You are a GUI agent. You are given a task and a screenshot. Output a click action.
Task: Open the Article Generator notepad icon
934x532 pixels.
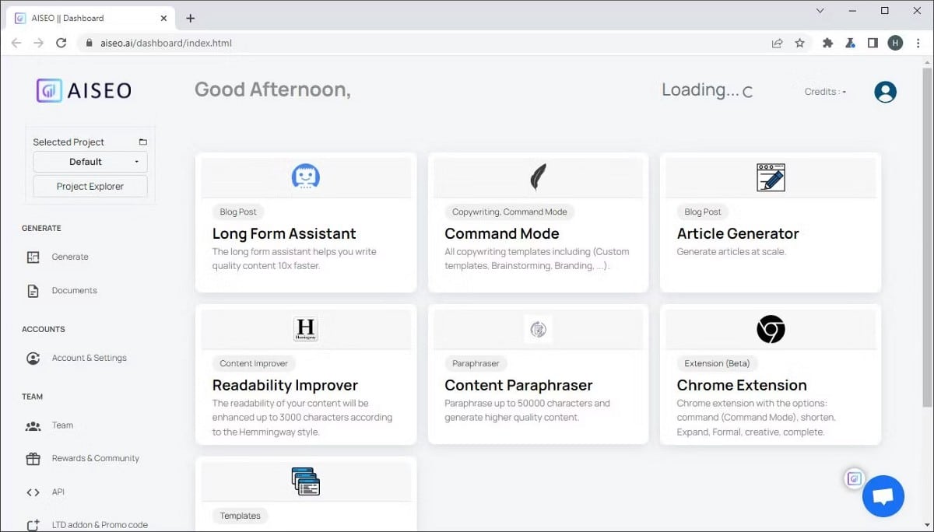(770, 177)
